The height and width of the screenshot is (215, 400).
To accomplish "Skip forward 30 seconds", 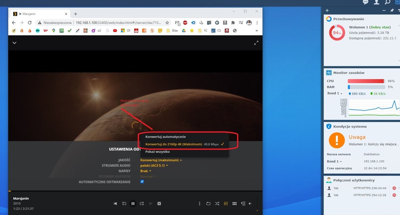I will (x=142, y=203).
